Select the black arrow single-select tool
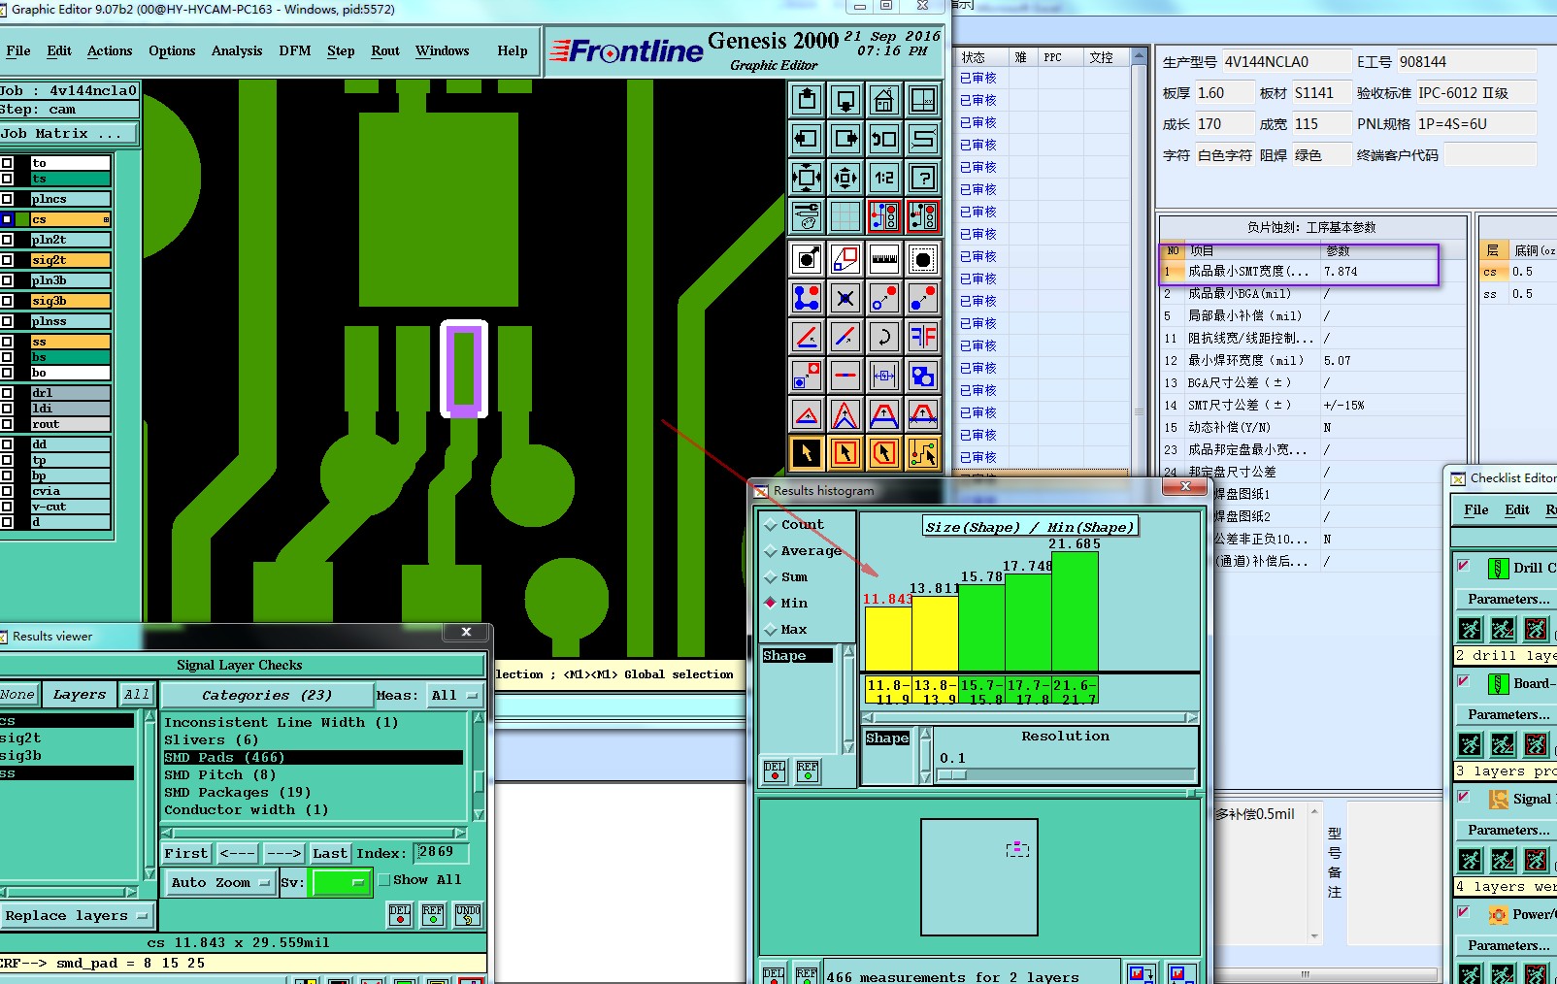Image resolution: width=1557 pixels, height=984 pixels. (x=807, y=453)
